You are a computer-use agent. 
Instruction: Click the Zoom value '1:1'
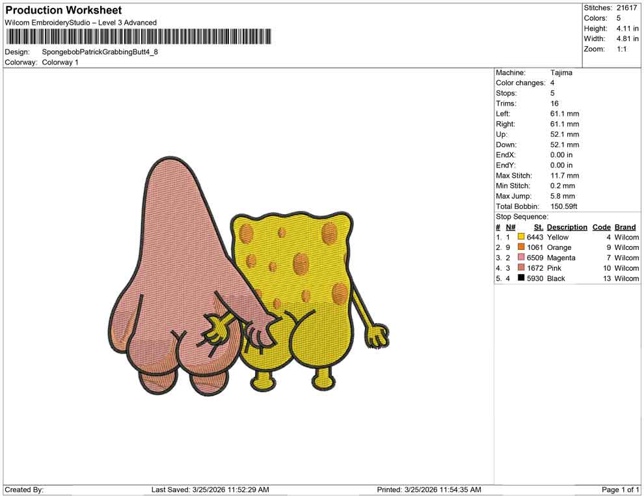coord(621,49)
